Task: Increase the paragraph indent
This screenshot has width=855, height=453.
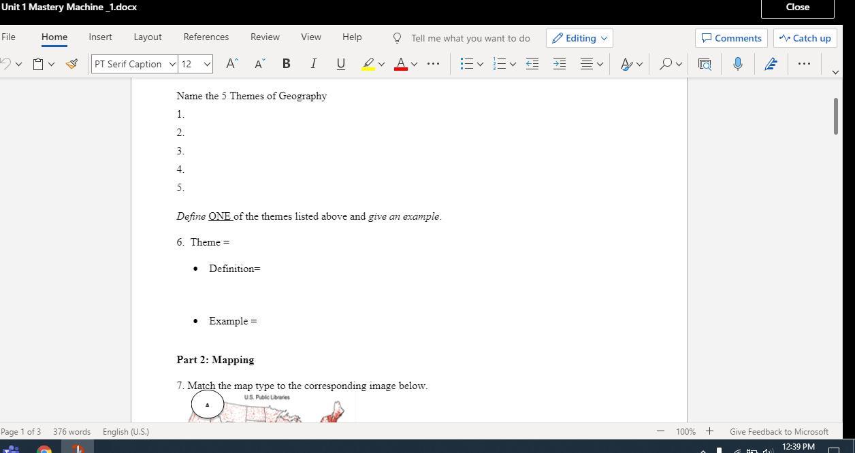Action: tap(560, 64)
